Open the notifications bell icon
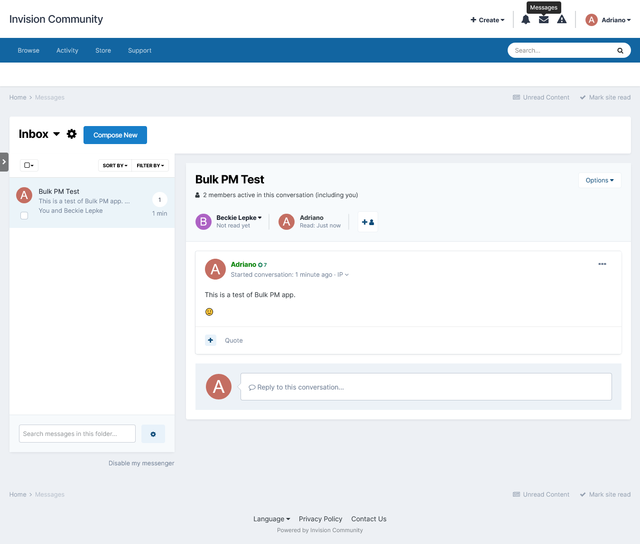The width and height of the screenshot is (640, 544). [526, 20]
